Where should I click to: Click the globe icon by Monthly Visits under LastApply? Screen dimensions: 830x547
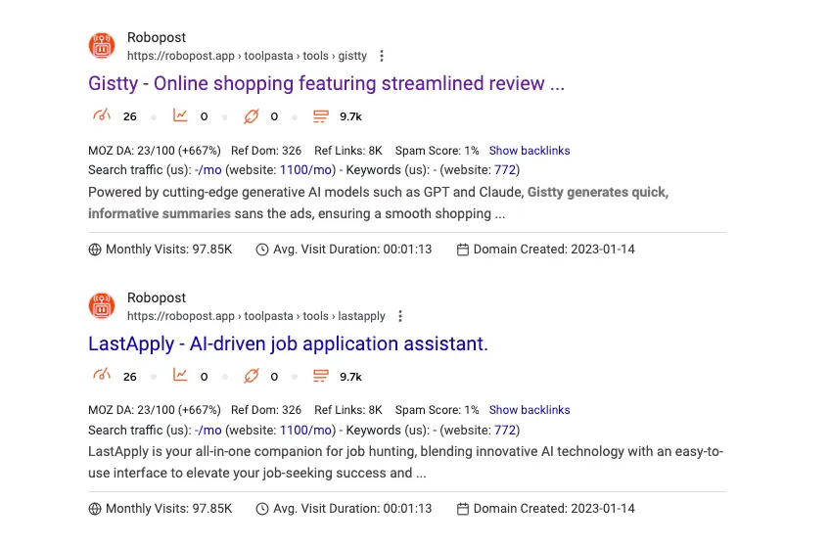point(95,509)
